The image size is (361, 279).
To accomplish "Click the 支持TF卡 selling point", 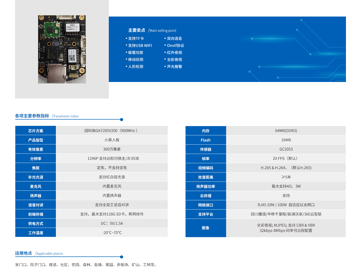I will point(136,39).
